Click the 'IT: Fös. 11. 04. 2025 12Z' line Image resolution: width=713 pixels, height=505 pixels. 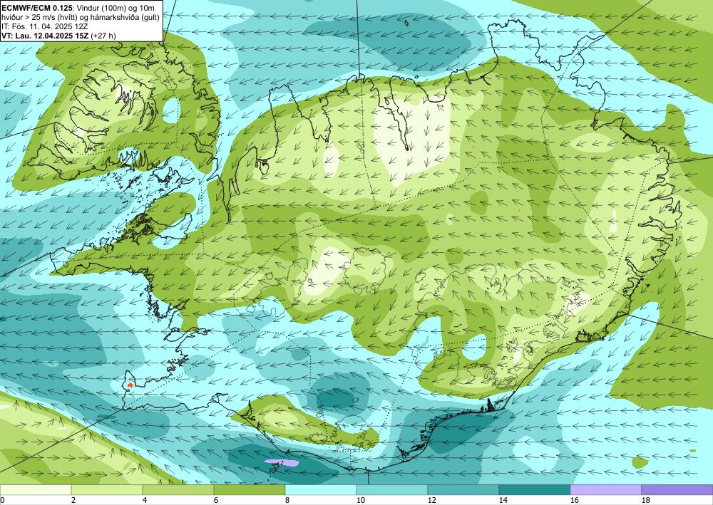tap(44, 26)
